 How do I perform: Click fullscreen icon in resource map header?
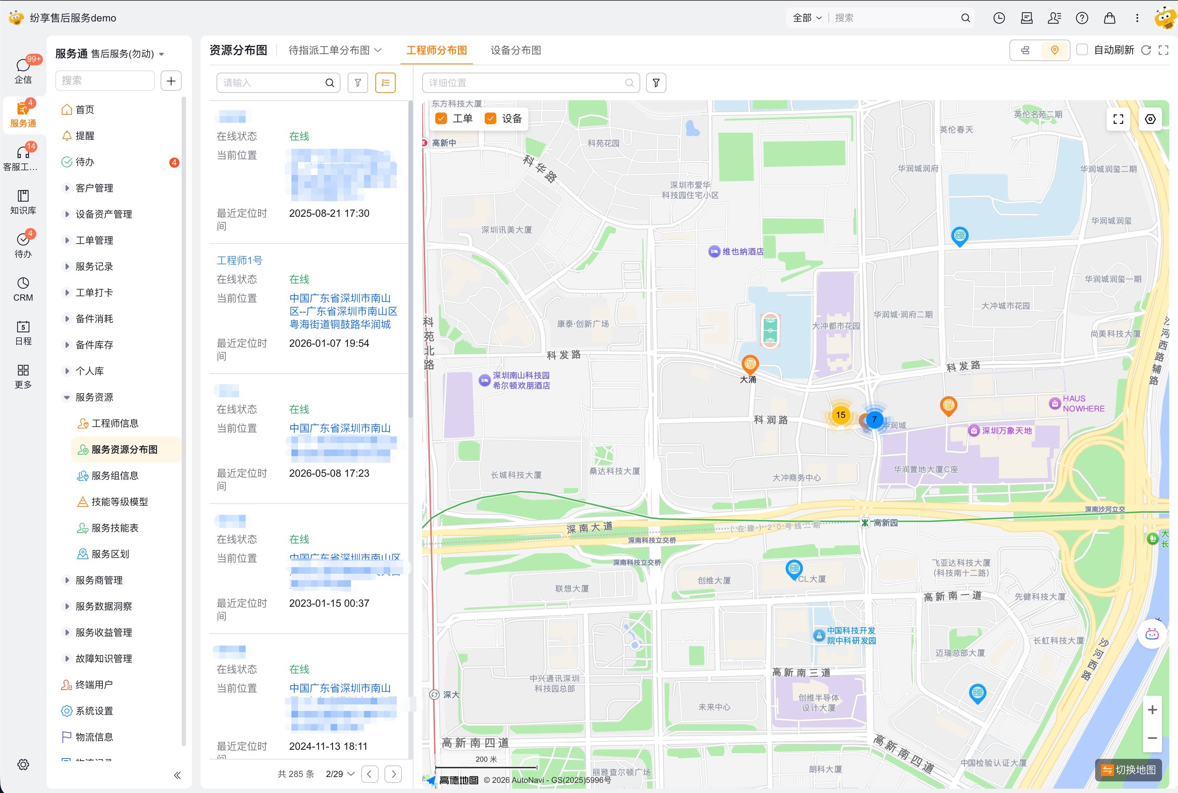pos(1163,50)
